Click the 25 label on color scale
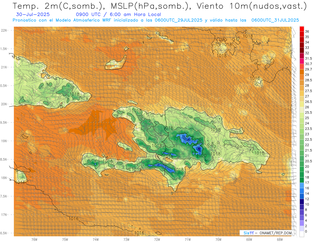This screenshot has width=314, height=243. coord(307,118)
